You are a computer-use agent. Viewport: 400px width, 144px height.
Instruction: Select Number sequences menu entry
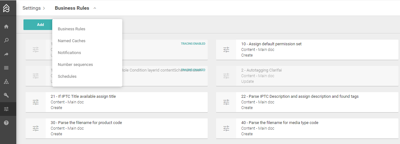[75, 65]
